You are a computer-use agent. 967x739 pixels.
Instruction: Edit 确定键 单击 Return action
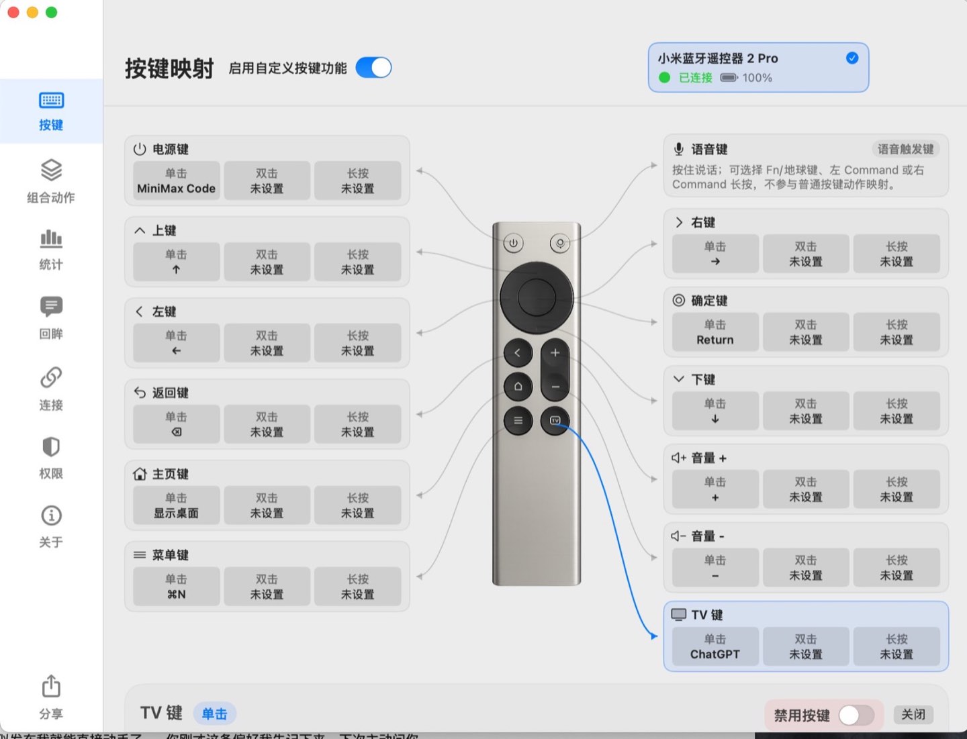click(715, 332)
